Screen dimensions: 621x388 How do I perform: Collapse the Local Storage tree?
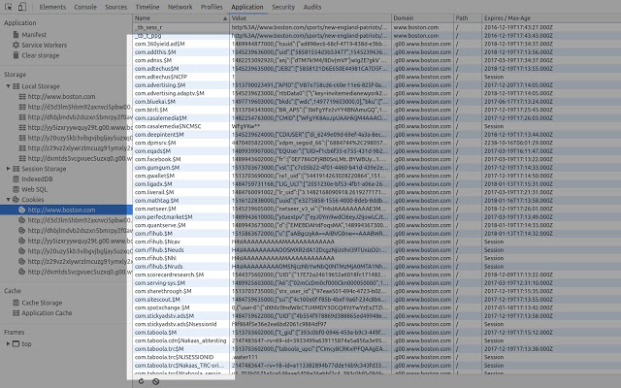tap(8, 86)
